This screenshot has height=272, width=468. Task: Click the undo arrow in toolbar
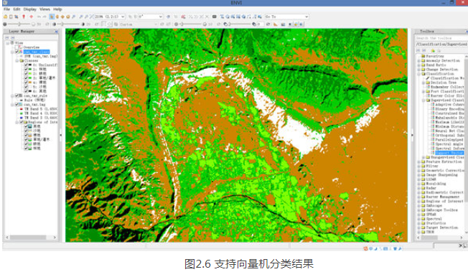click(x=39, y=17)
